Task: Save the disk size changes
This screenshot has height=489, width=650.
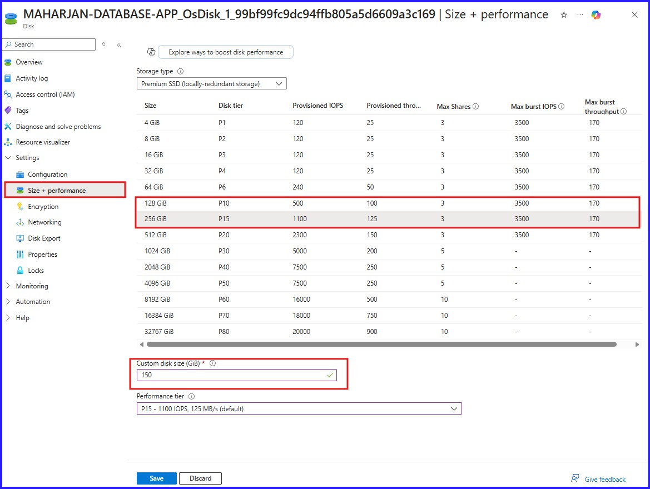Action: 156,478
